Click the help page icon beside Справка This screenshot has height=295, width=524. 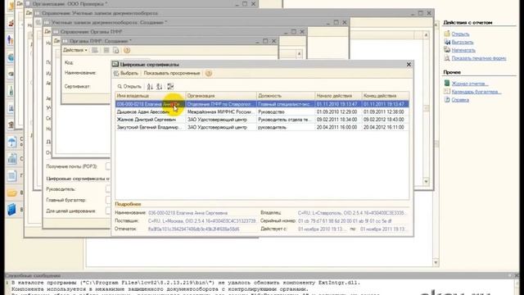click(447, 99)
